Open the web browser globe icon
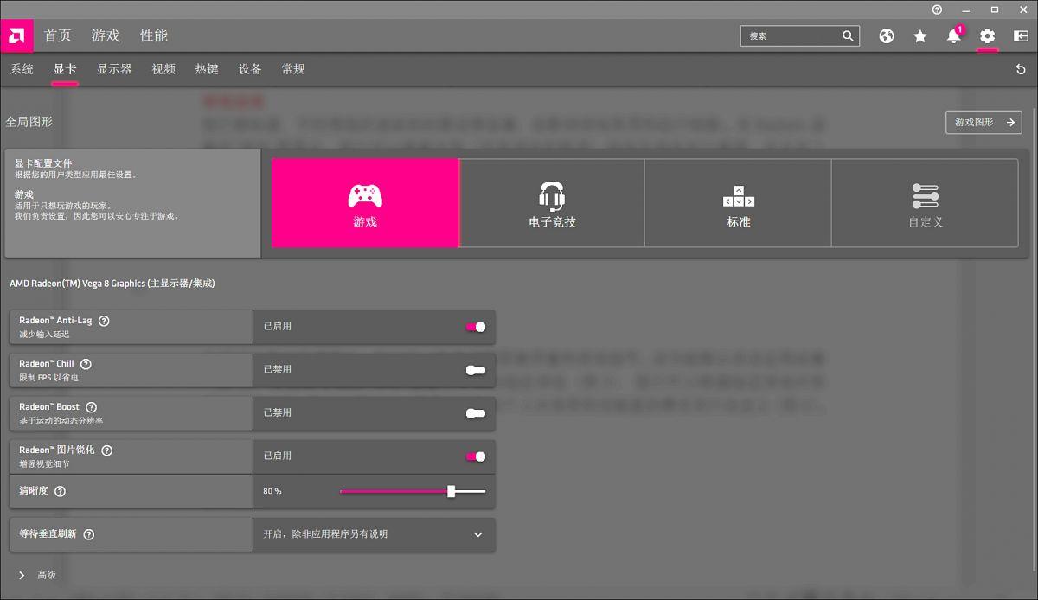This screenshot has width=1038, height=600. click(887, 36)
